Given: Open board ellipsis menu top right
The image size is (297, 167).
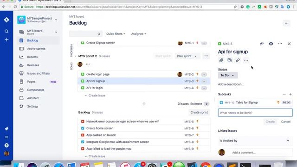Looking at the screenshot, I should pyautogui.click(x=287, y=23).
